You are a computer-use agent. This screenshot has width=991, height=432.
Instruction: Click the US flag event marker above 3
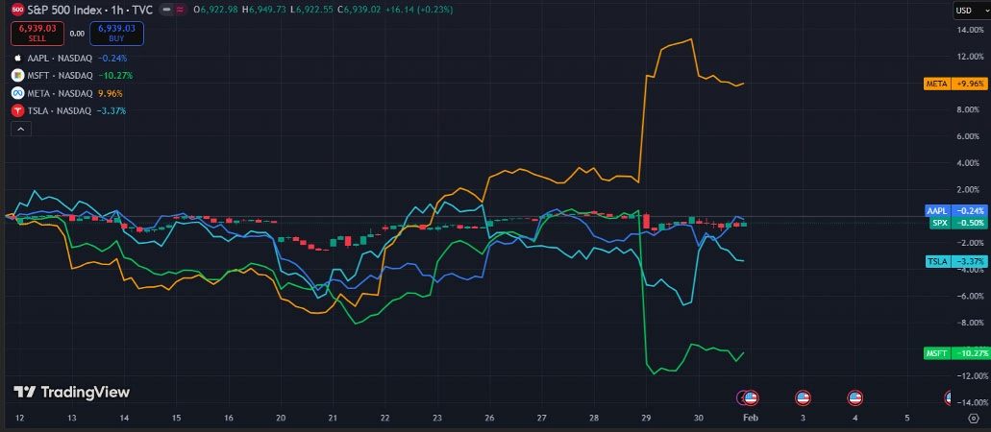coord(803,397)
